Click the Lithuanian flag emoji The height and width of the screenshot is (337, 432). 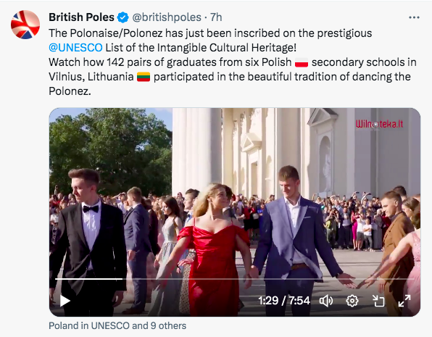[144, 77]
